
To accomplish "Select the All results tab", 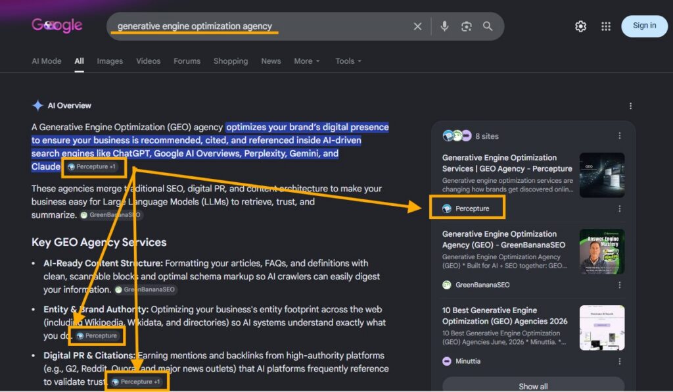I will point(79,61).
